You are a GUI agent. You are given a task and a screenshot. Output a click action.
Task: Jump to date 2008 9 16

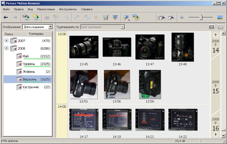[x=216, y=124]
